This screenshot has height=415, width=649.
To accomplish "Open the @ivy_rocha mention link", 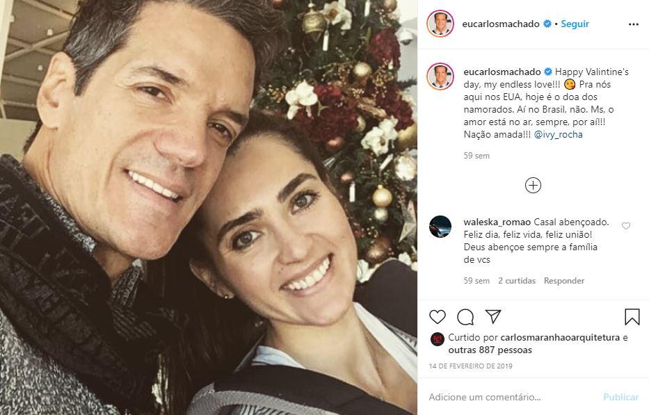I will (559, 135).
